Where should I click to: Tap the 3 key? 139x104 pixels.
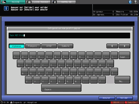[x=33, y=55]
